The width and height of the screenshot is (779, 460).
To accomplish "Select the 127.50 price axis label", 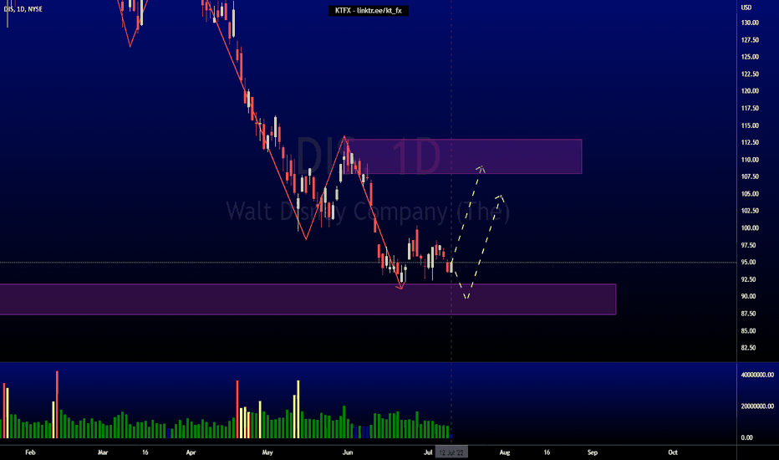I will [x=750, y=40].
